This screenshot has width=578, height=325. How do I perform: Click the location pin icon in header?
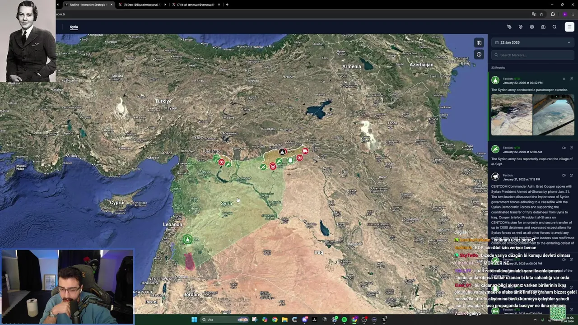click(520, 27)
